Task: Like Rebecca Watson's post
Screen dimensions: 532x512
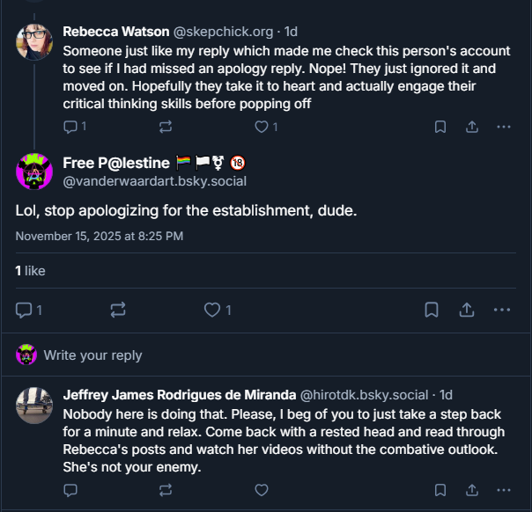Action: (261, 127)
